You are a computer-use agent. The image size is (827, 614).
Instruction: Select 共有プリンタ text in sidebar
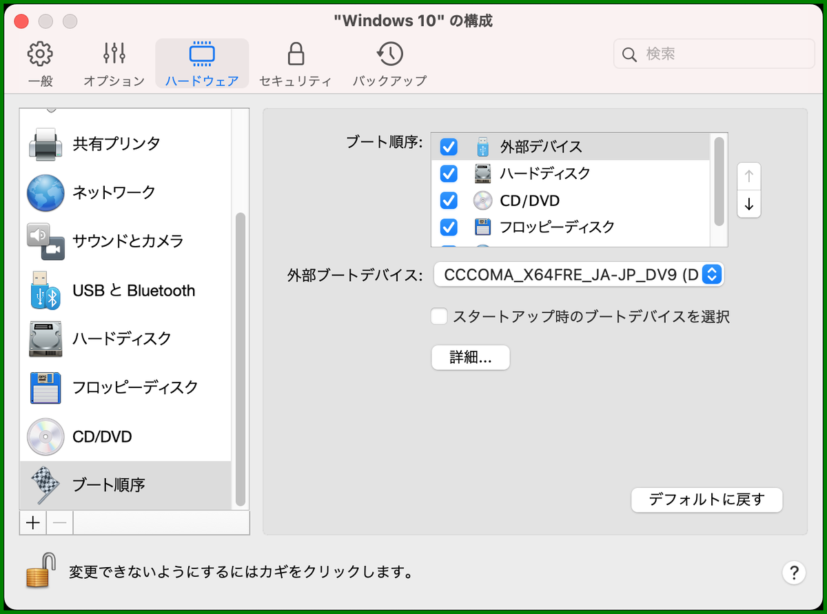click(116, 143)
